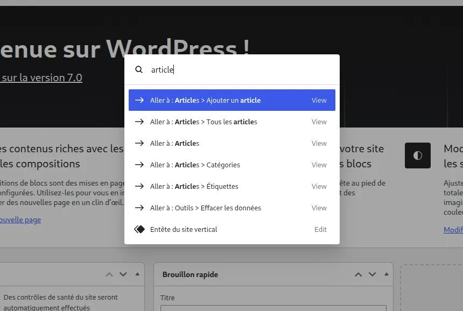Viewport: 463px width, 311px height.
Task: Click the 'Brouillon rapide' widget heading
Action: click(190, 275)
